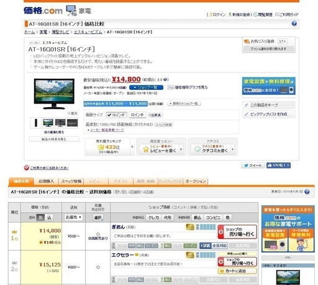This screenshot has height=285, width=318.
Task: Toggle the クレカ payment filter
Action: coord(153,217)
